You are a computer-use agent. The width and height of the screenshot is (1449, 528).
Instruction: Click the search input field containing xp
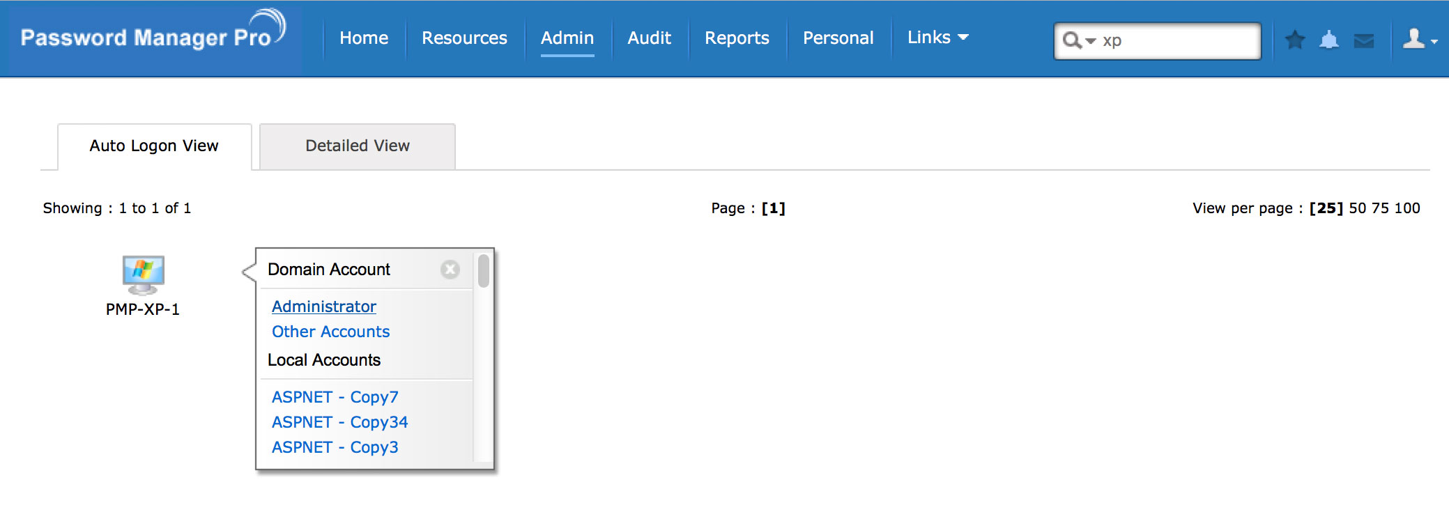click(1157, 41)
